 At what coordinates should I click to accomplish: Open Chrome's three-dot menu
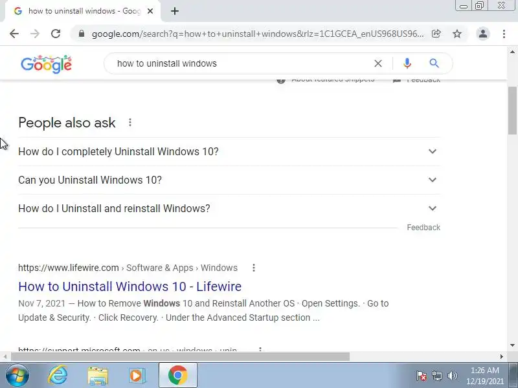pos(504,34)
